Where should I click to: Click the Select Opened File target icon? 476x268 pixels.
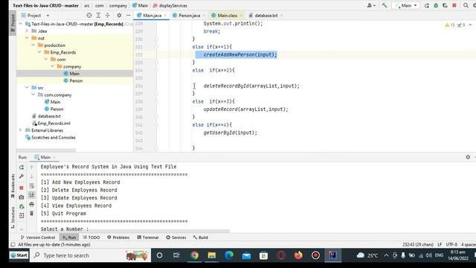coord(89,15)
